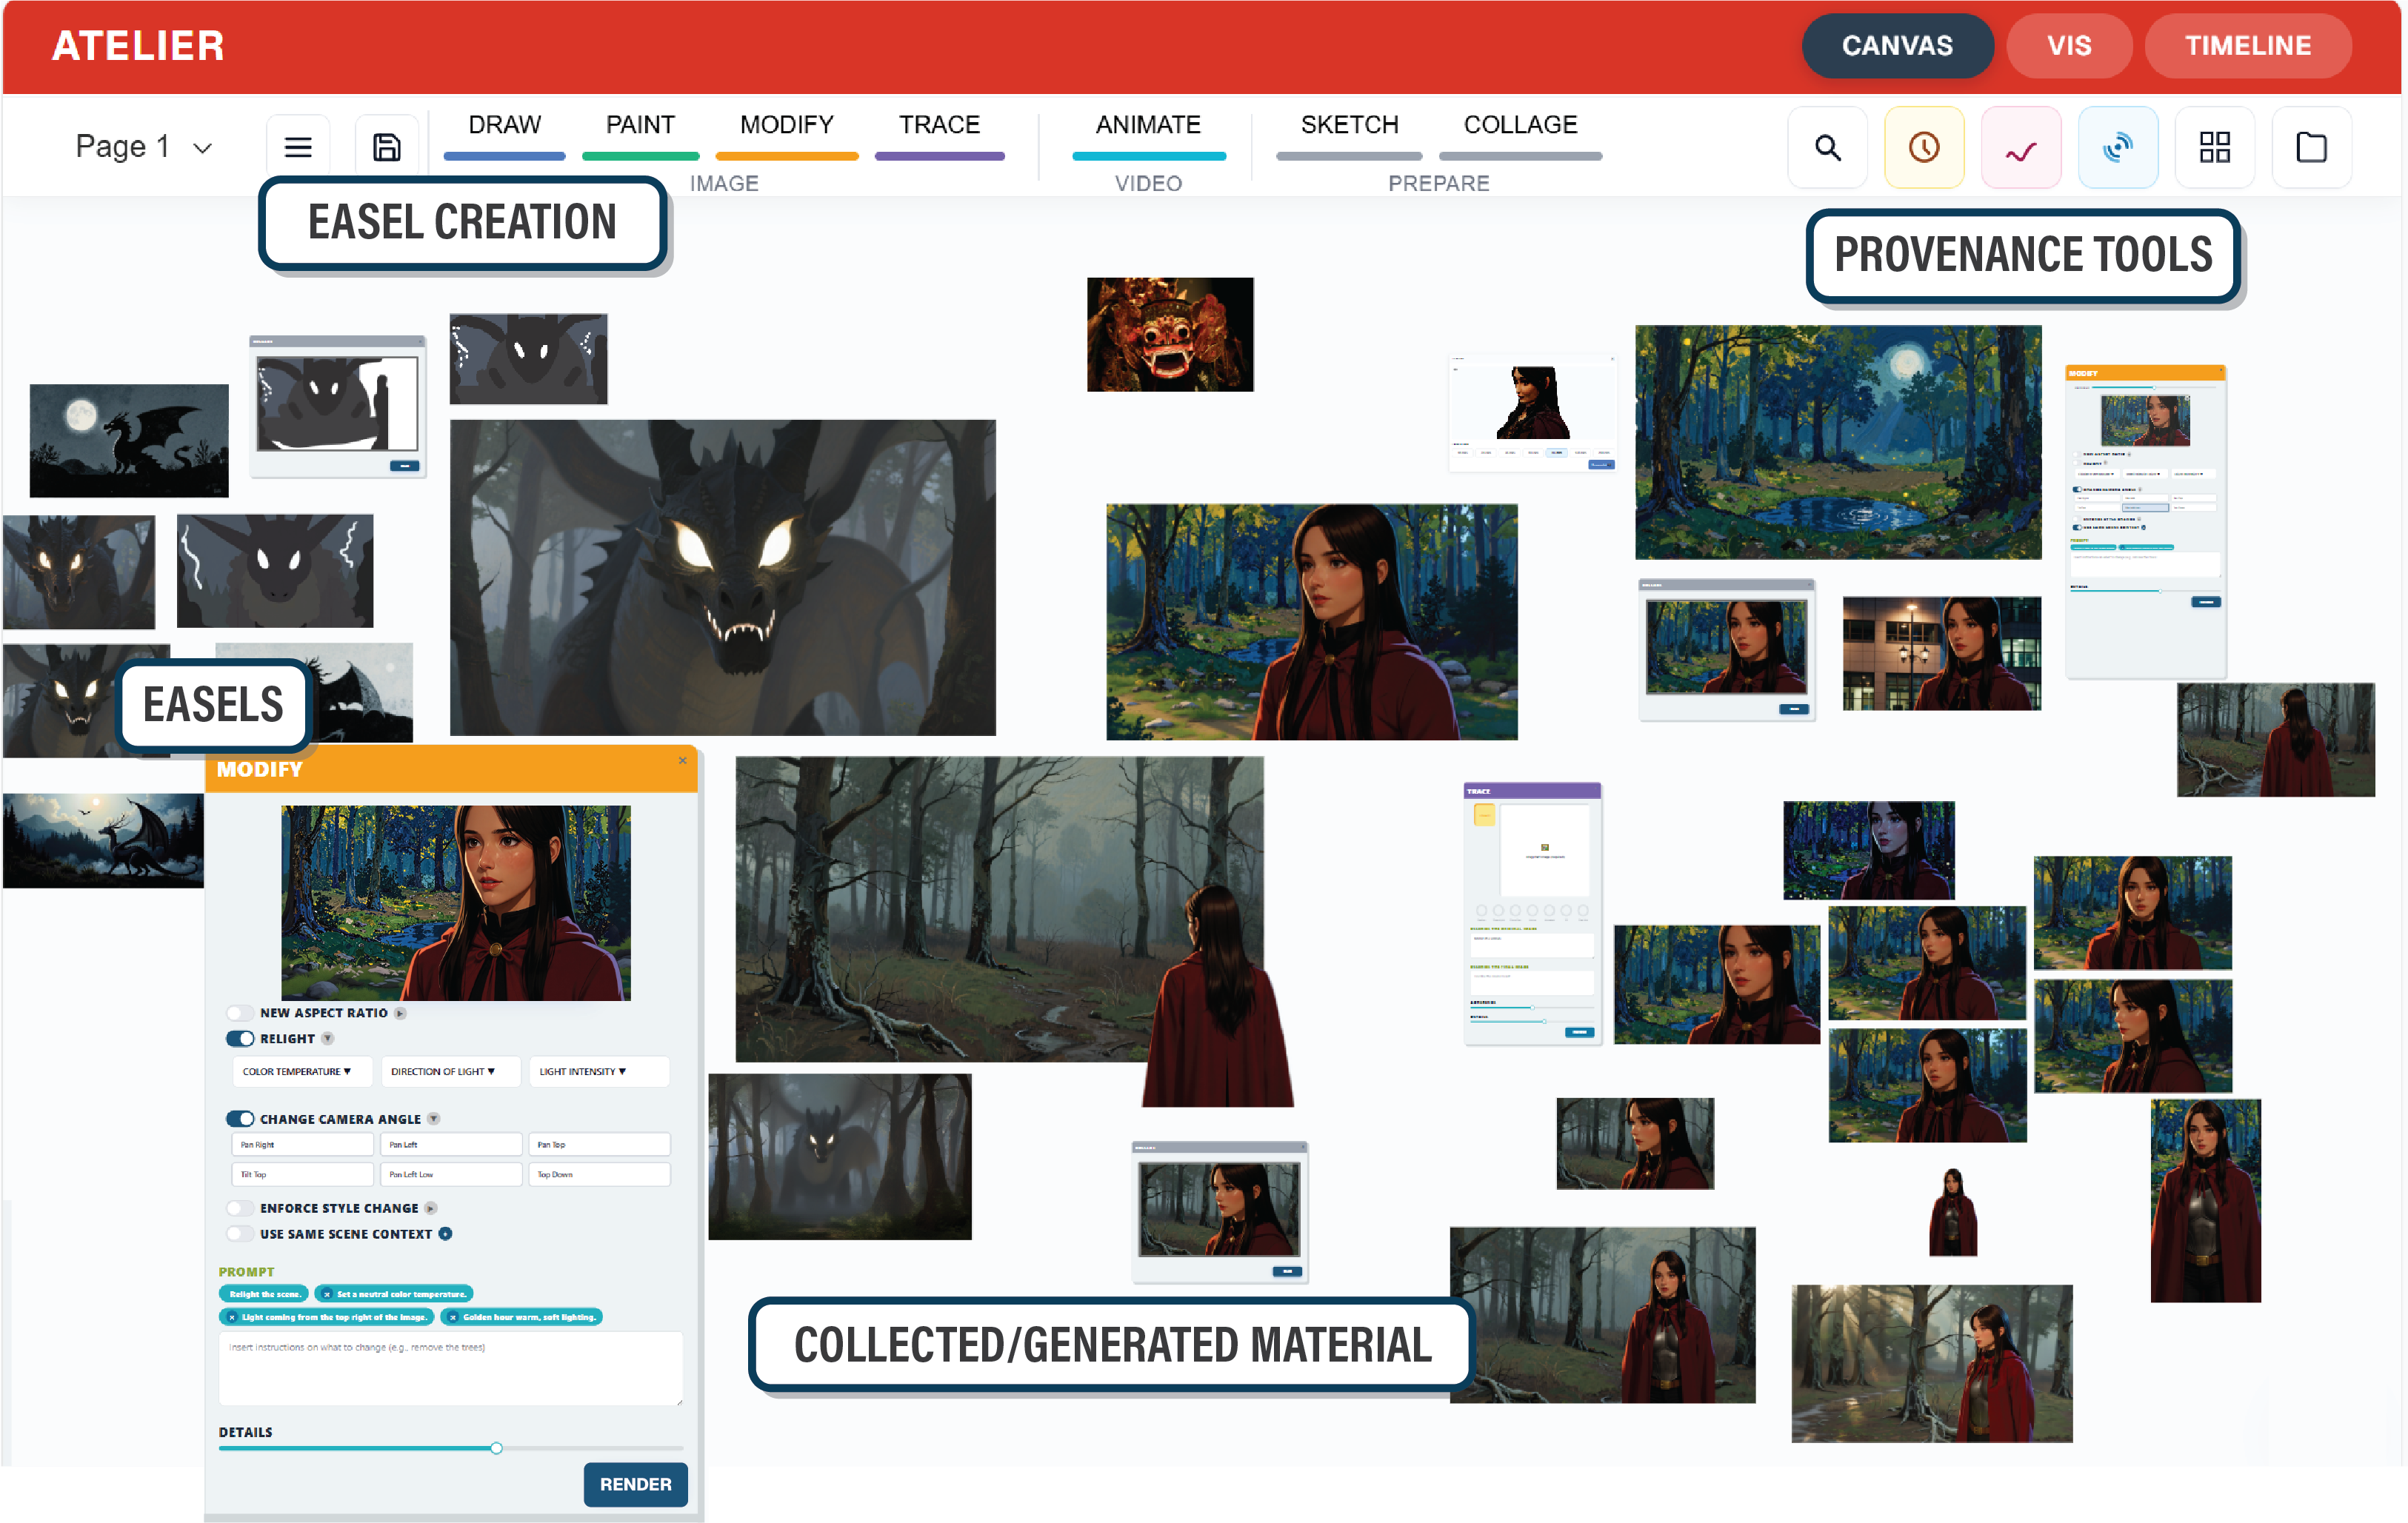The width and height of the screenshot is (2408, 1523).
Task: Open the magnifier search tool
Action: coord(1828,148)
